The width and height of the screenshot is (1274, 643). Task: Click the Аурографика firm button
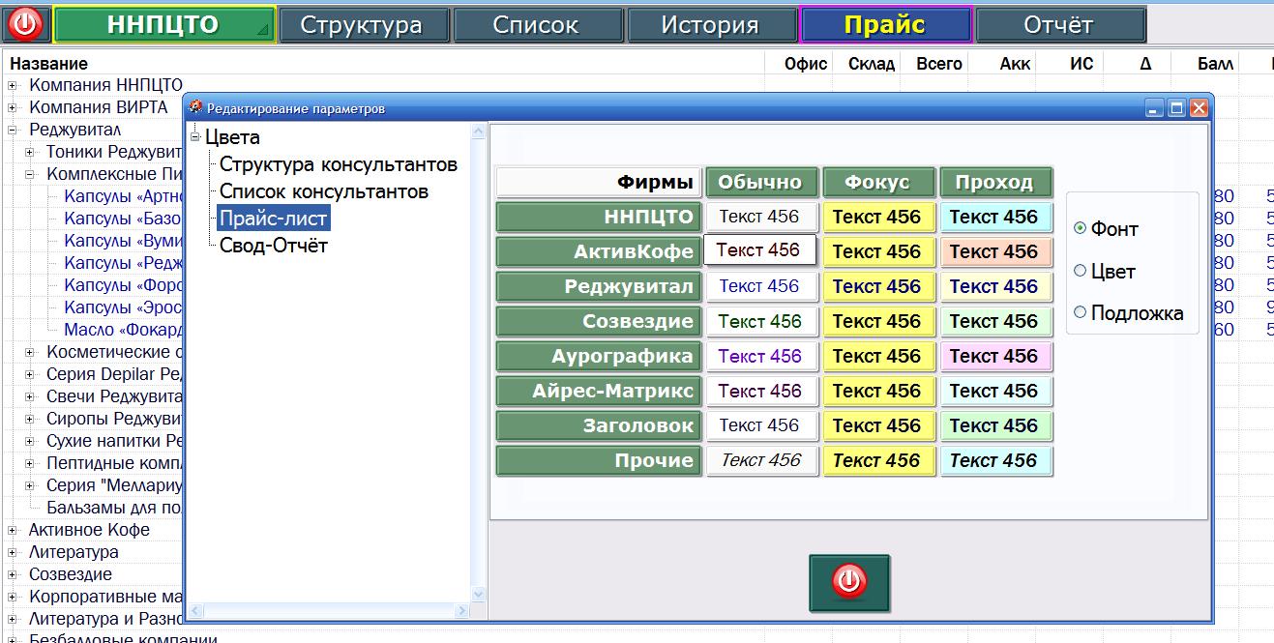point(599,356)
